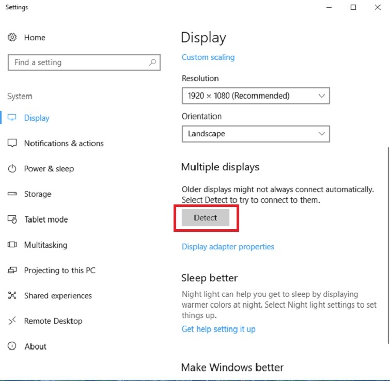This screenshot has width=390, height=381.
Task: Click the Remote Desktop icon
Action: click(12, 321)
